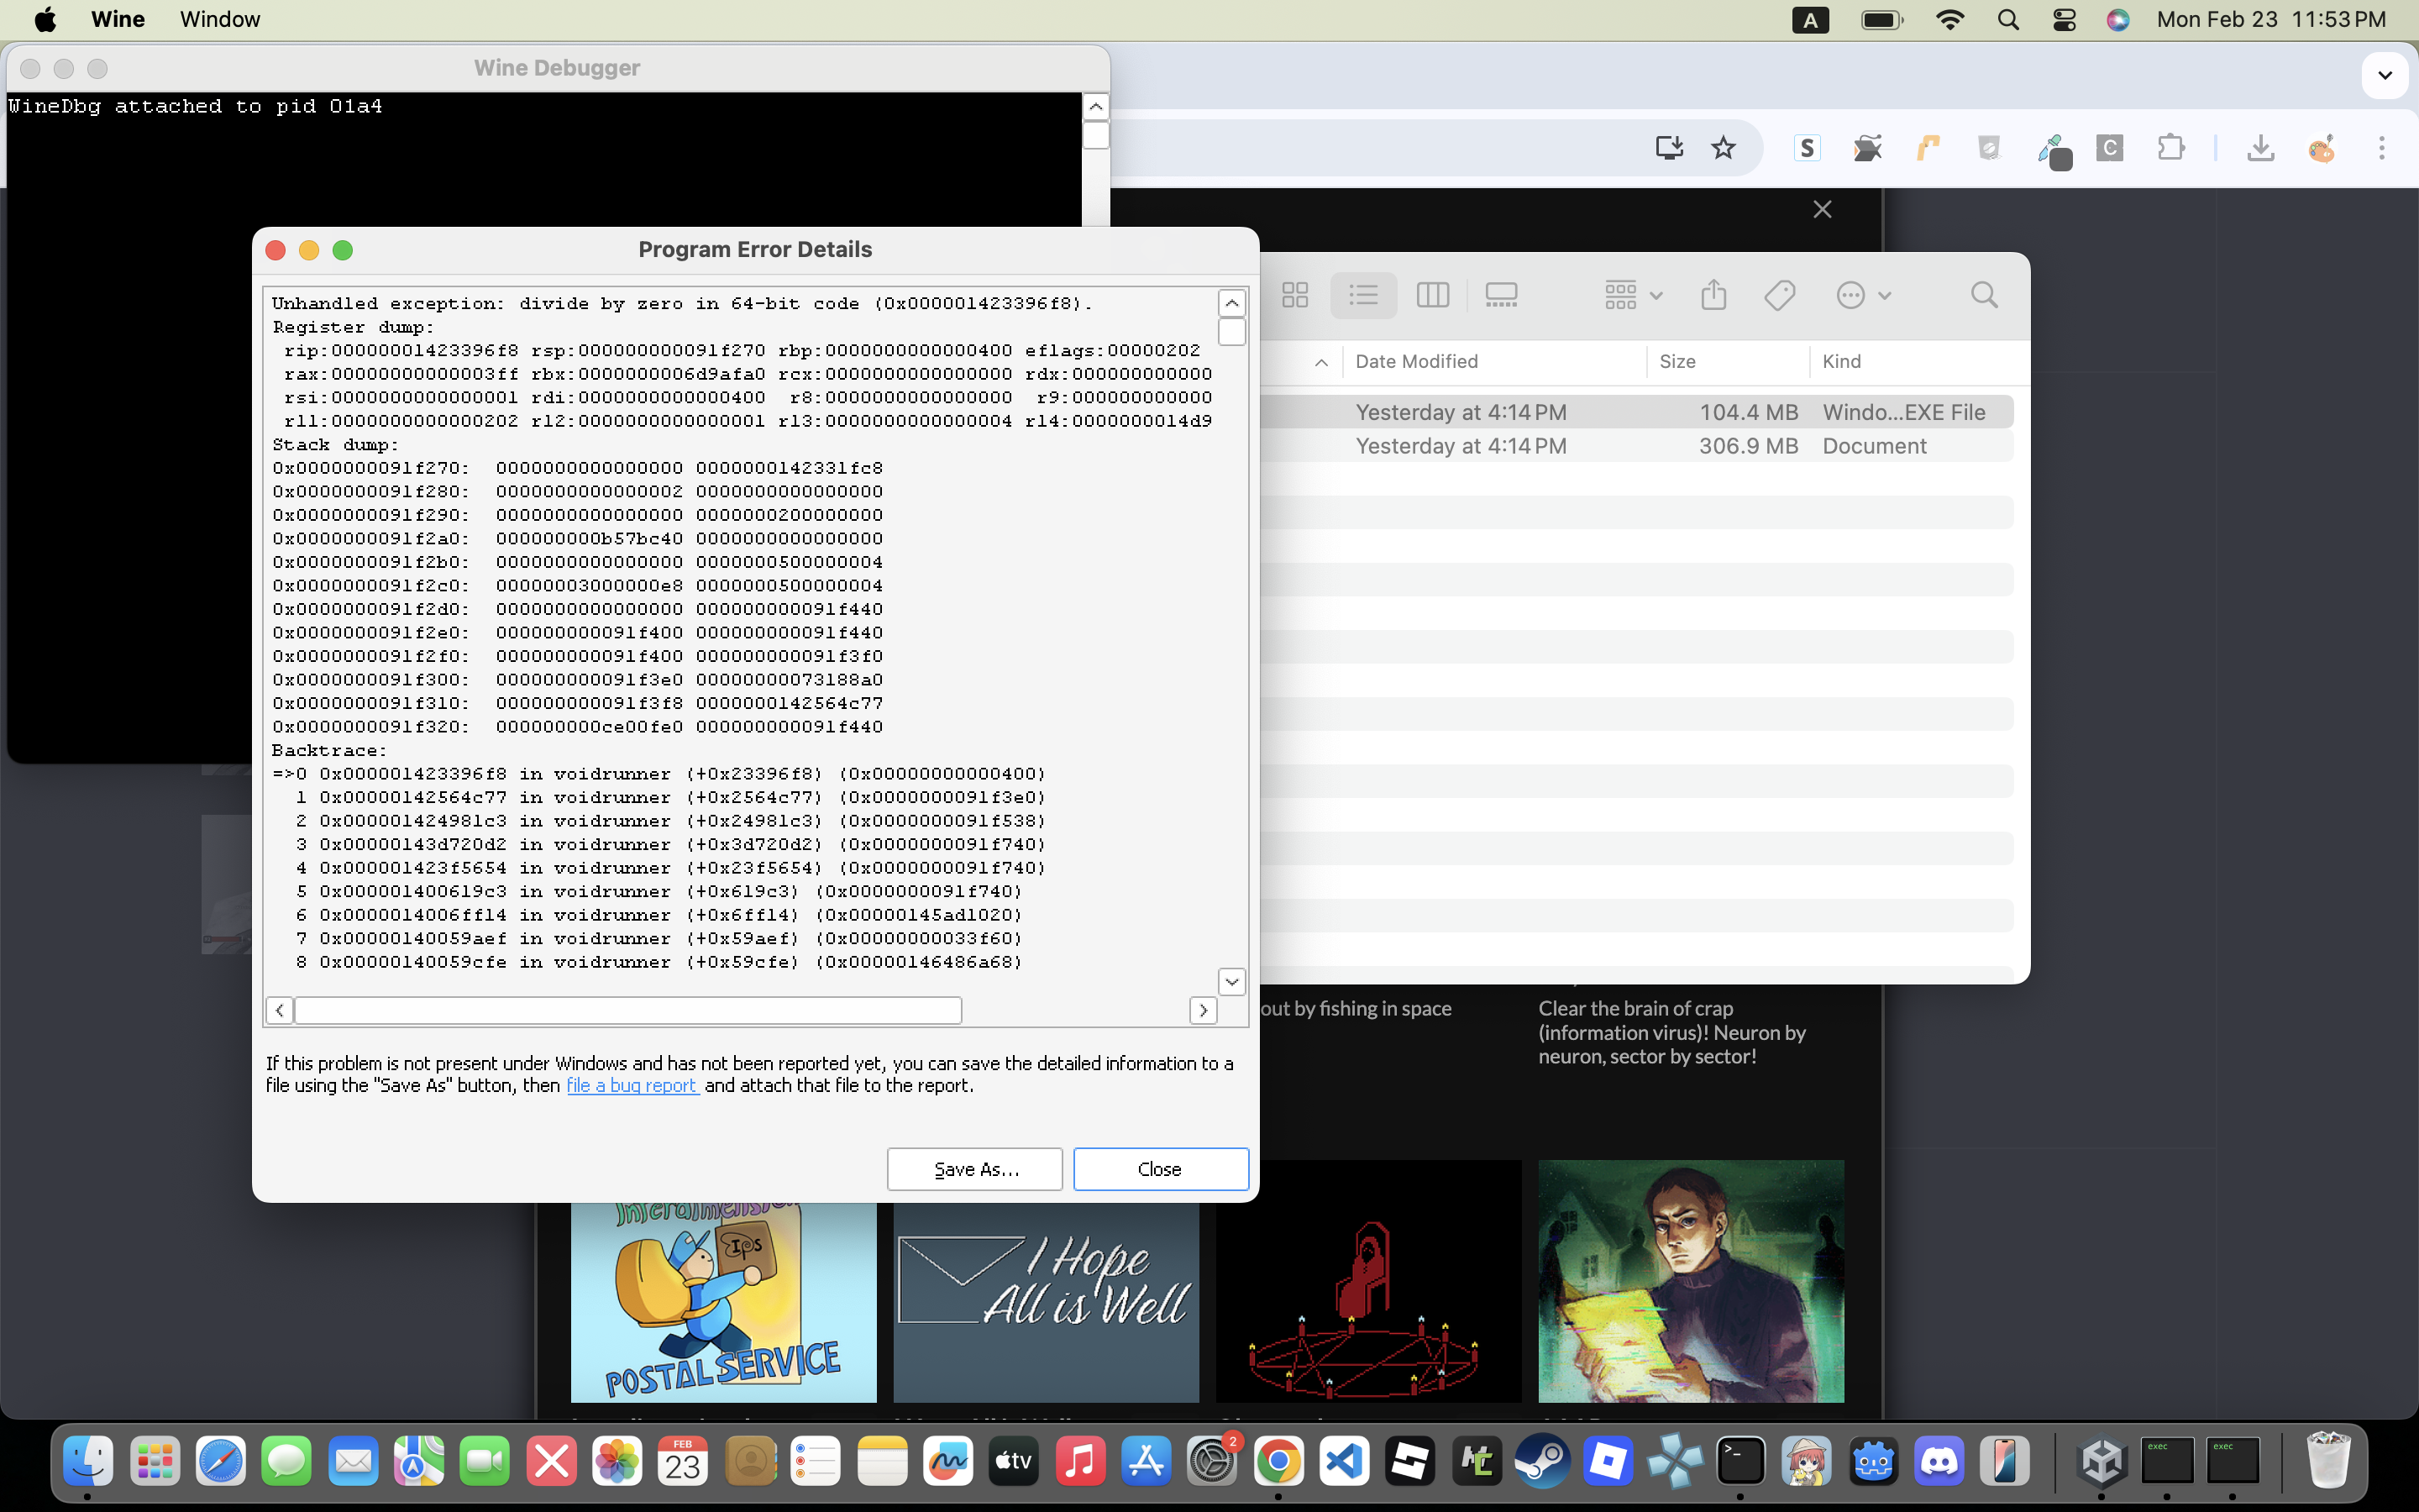Switch Finder to icon view
The height and width of the screenshot is (1512, 2419).
(1295, 295)
